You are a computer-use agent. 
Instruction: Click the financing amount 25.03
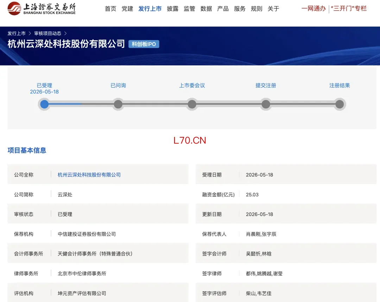coord(252,195)
